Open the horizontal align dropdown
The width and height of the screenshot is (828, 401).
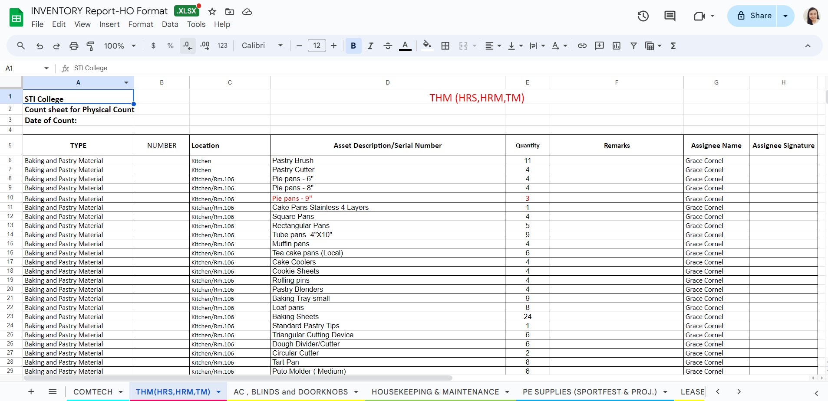tap(493, 46)
